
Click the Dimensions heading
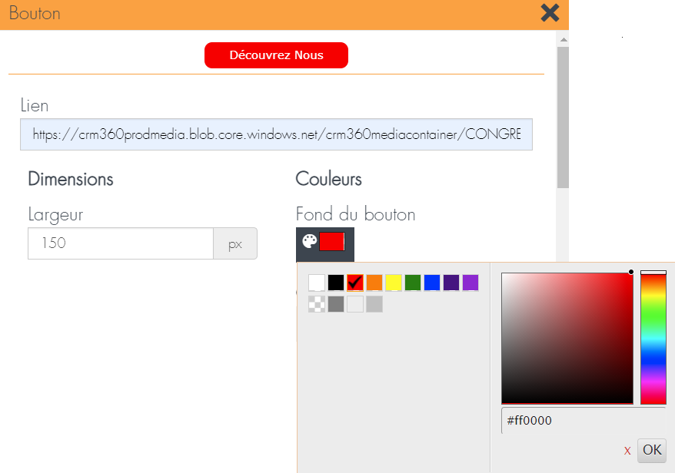(x=71, y=180)
